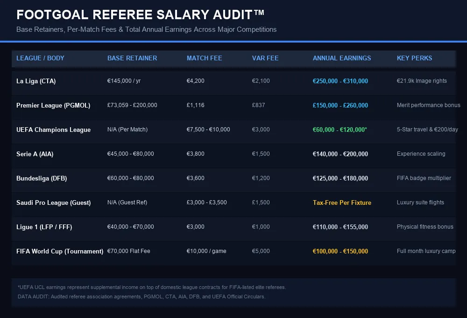Click the €60,000 - €120,000* annual earnings
Viewport: 467px width, 318px height.
click(340, 130)
